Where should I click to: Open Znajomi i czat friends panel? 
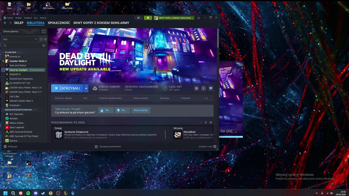[207, 146]
